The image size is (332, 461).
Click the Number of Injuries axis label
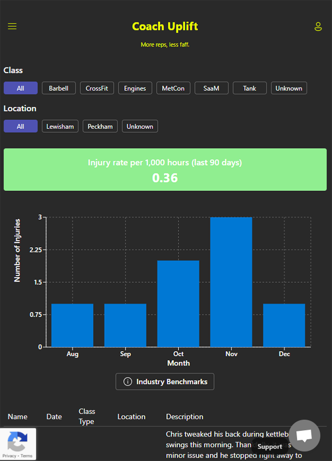point(18,250)
